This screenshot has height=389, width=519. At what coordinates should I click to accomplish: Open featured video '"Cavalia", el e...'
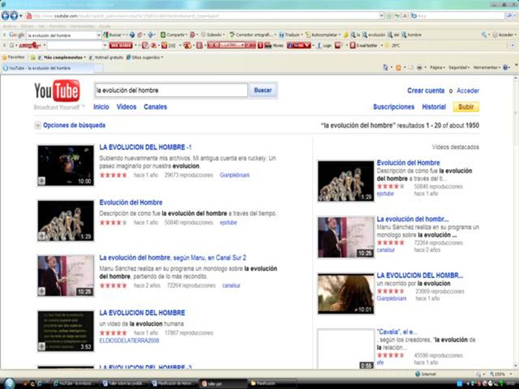pyautogui.click(x=397, y=332)
